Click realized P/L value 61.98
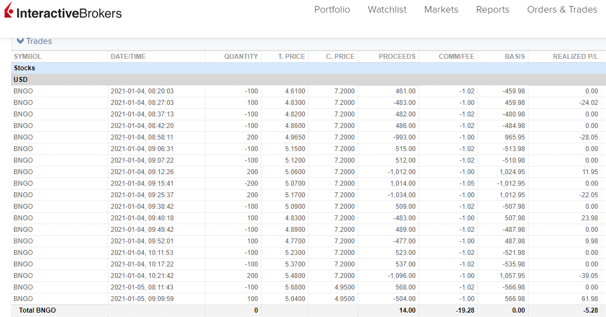 coord(590,299)
